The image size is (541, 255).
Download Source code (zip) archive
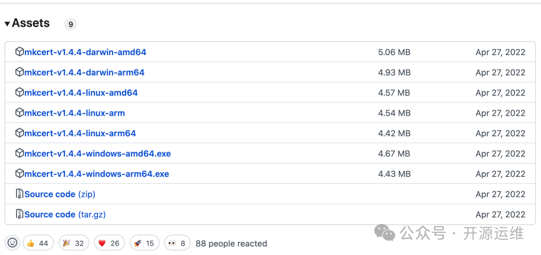pos(60,194)
